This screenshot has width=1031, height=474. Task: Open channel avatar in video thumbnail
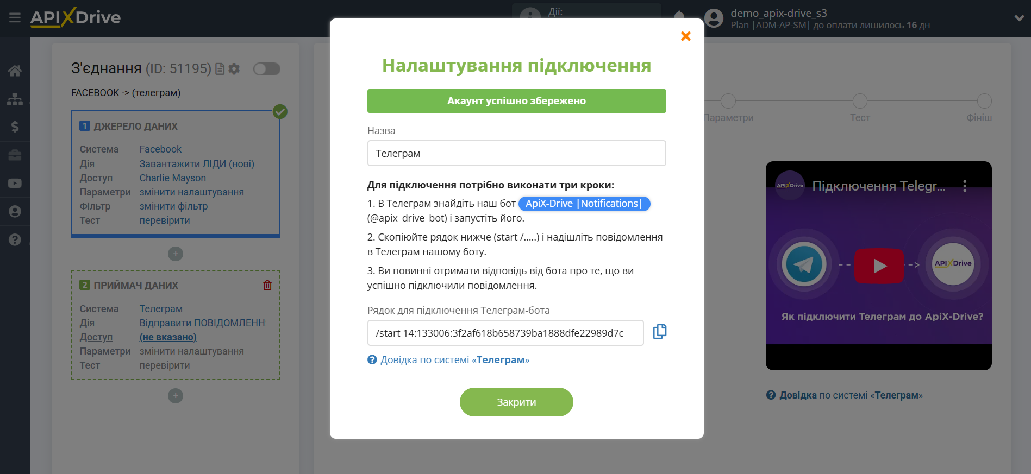point(790,186)
